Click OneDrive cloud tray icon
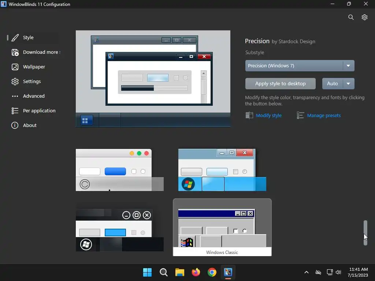This screenshot has height=281, width=375. point(318,272)
